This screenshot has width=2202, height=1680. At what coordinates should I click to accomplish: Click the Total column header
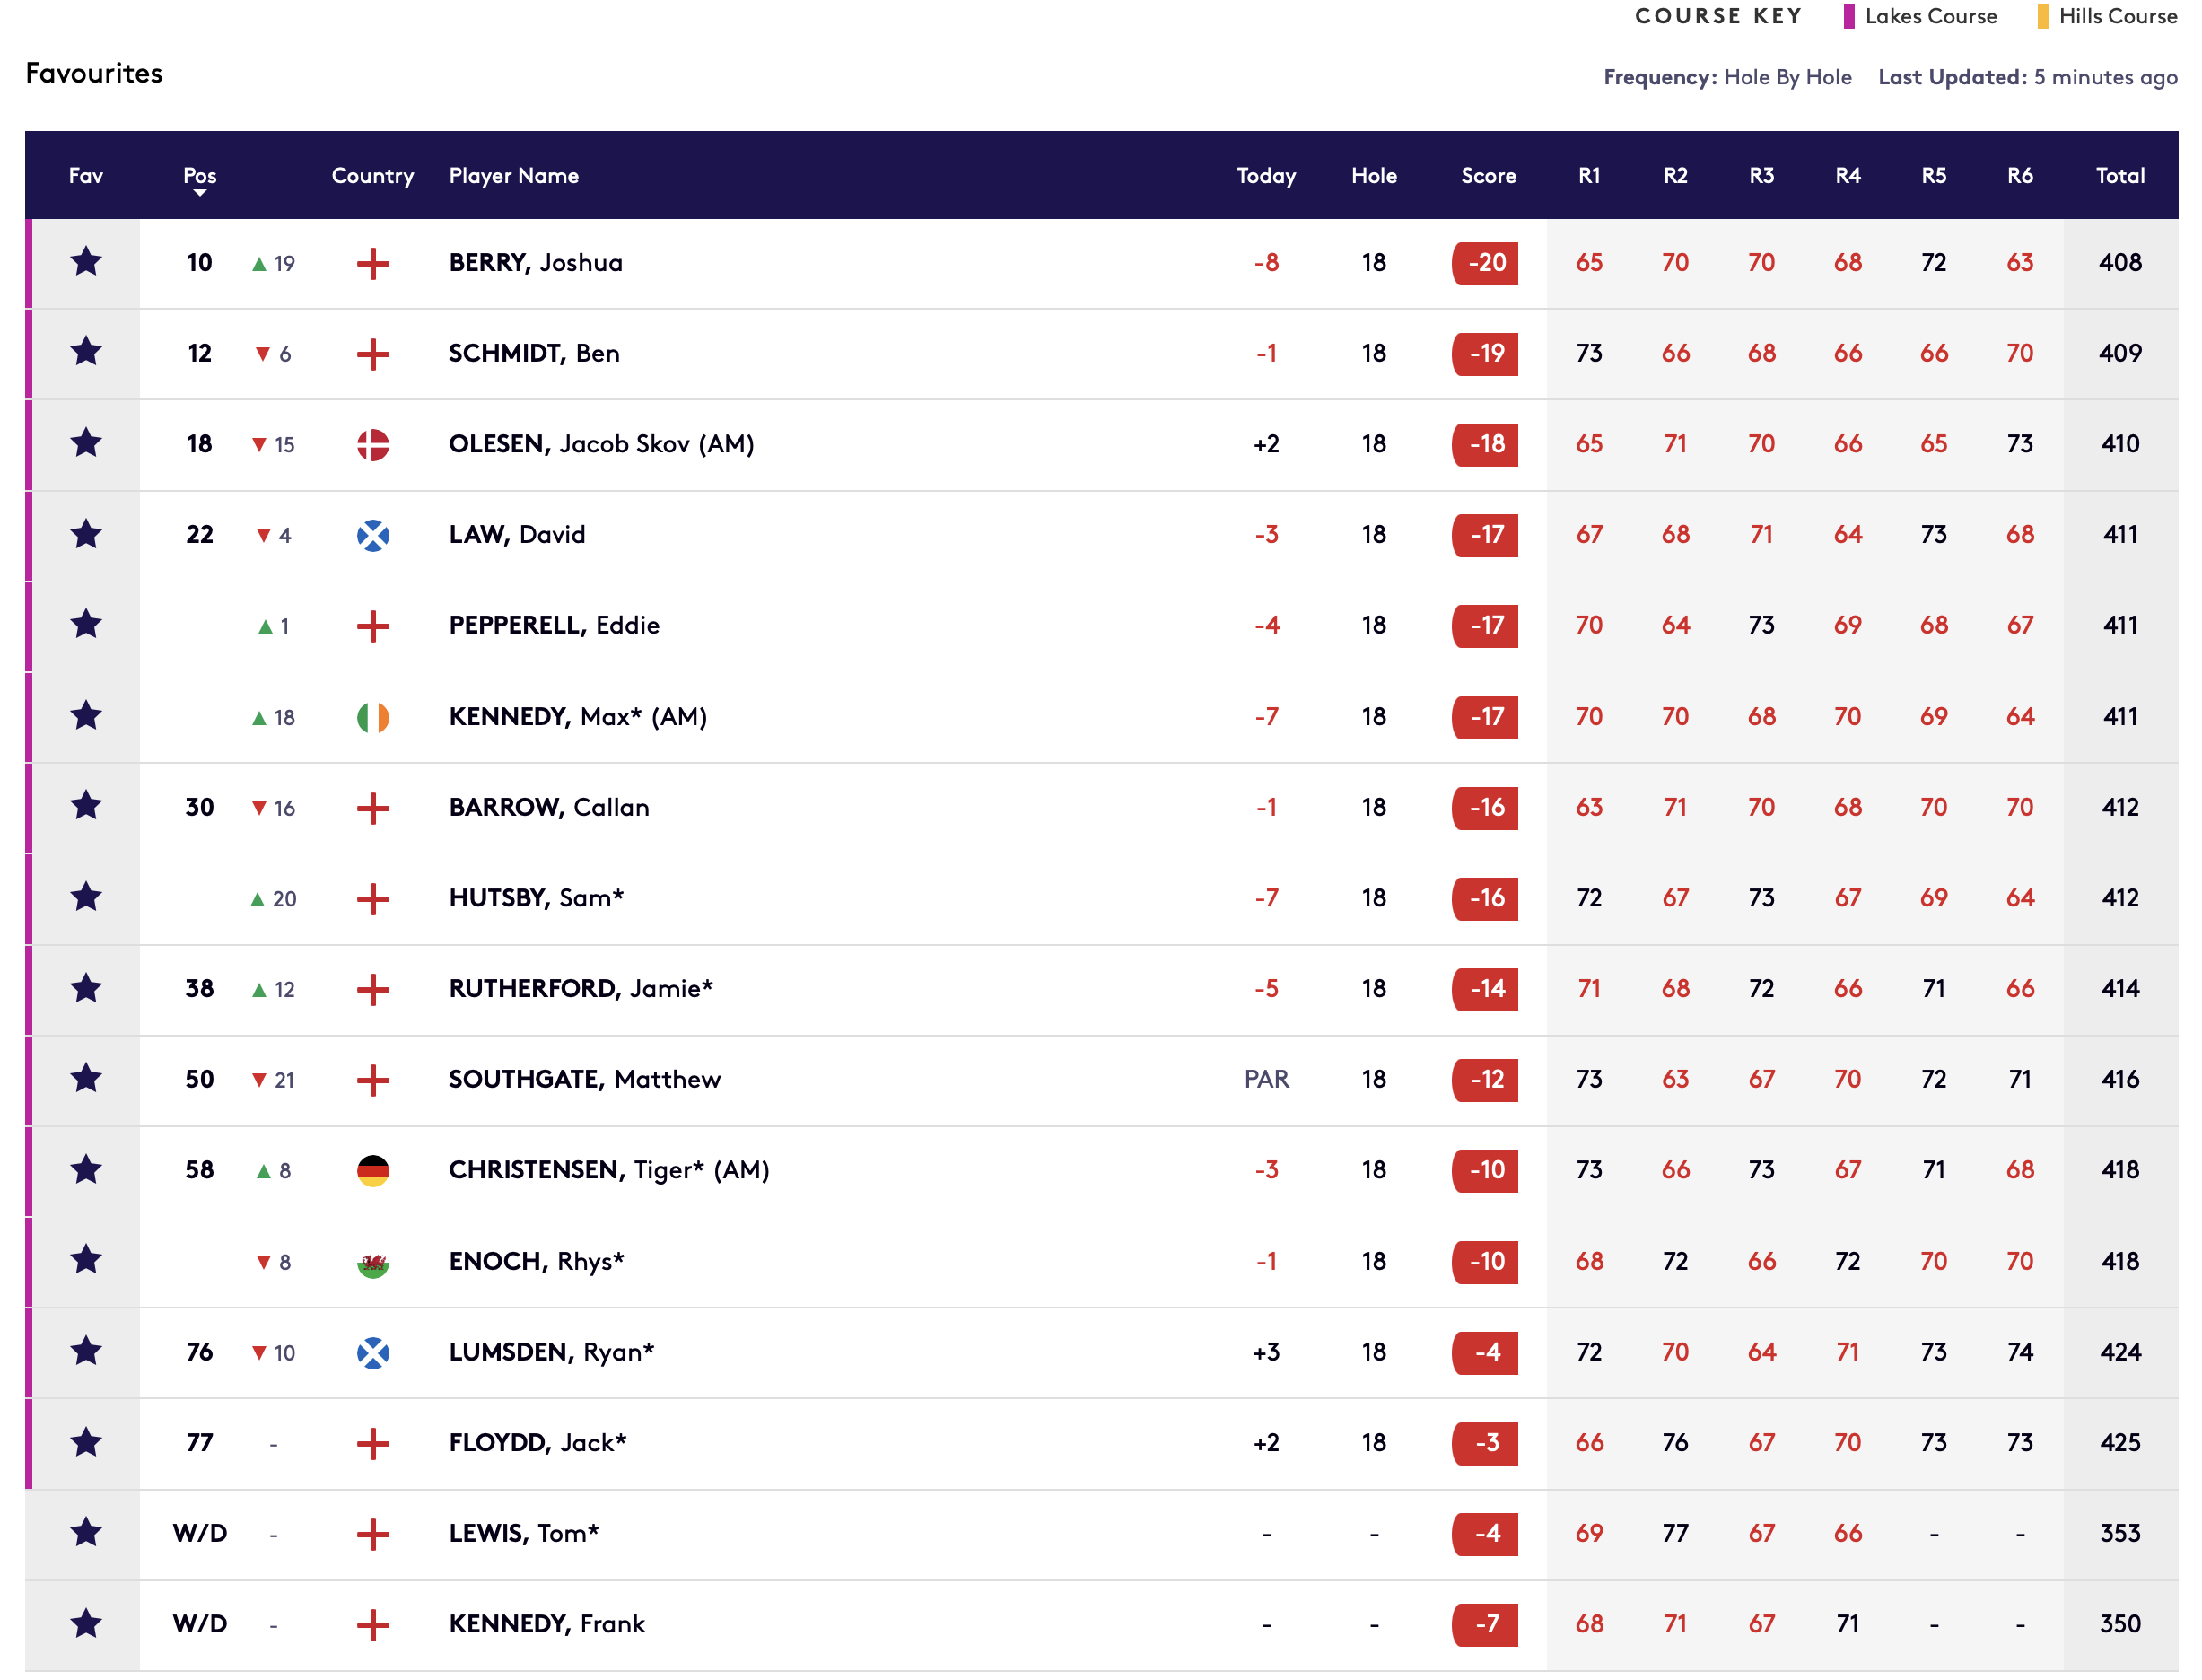coord(2120,176)
